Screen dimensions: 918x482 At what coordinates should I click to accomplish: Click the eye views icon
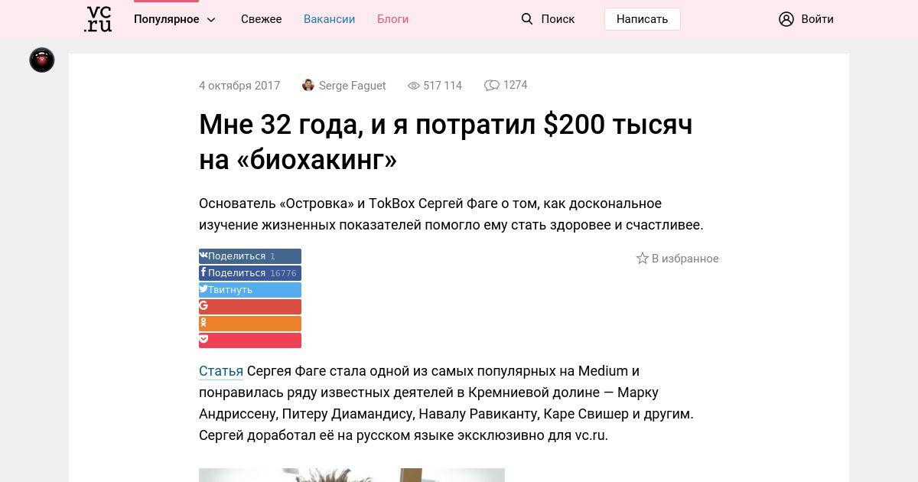tap(414, 86)
